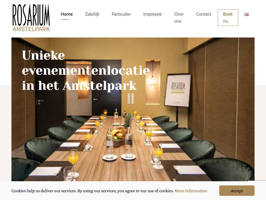Viewport: 266px width, 200px height.
Task: Click the cookie notice text
Action: click(93, 191)
